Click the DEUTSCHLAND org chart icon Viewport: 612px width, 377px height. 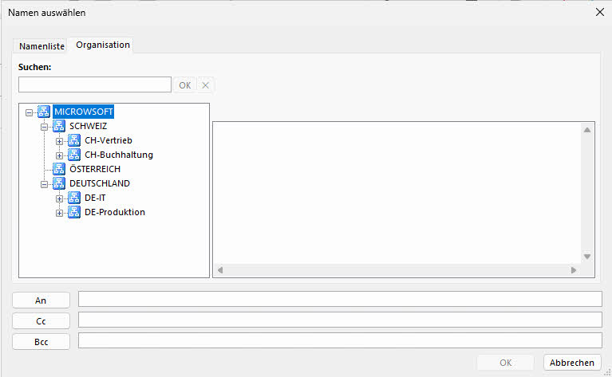(59, 183)
